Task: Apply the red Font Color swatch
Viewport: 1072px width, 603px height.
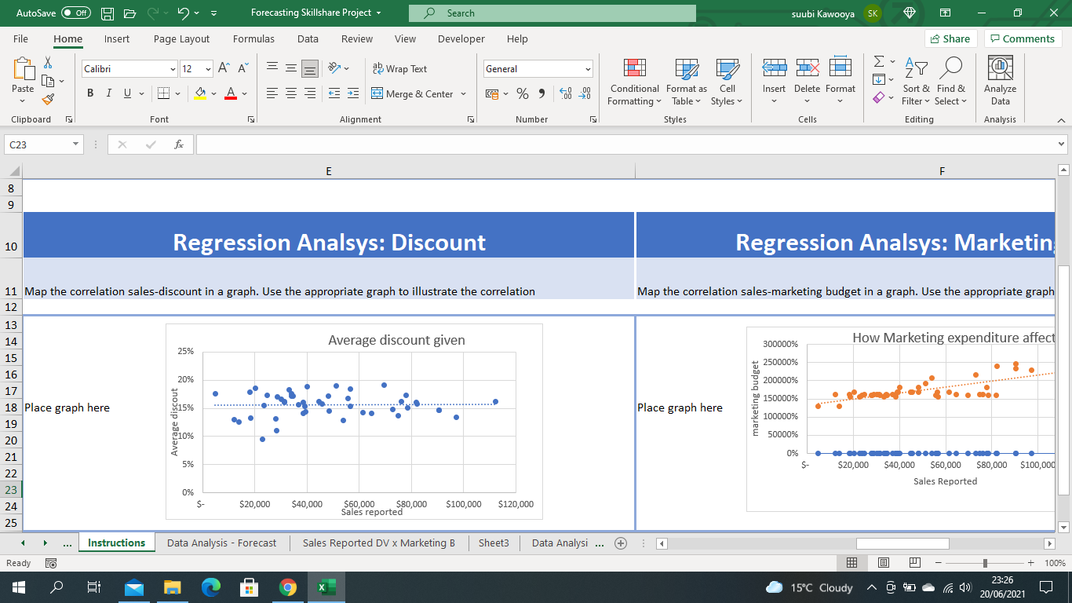Action: [231, 93]
